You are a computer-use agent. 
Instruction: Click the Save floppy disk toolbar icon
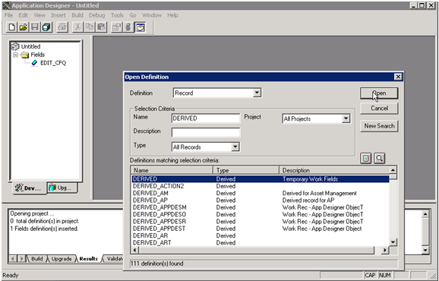tap(35, 27)
